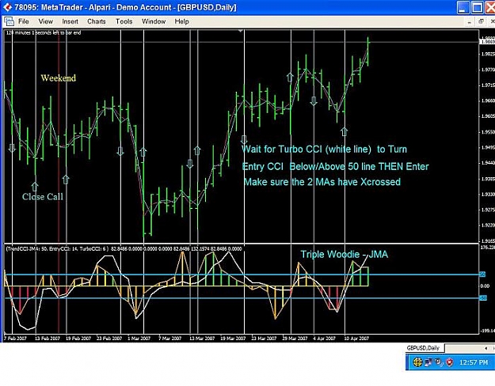Viewport: 495px width, 386px height.
Task: Click the 7 Feb 2007 date label
Action: click(x=15, y=339)
